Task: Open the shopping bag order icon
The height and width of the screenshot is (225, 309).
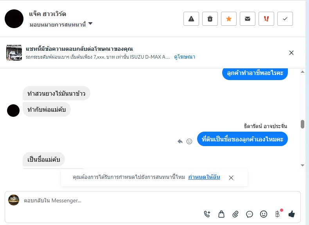Action: (x=221, y=214)
